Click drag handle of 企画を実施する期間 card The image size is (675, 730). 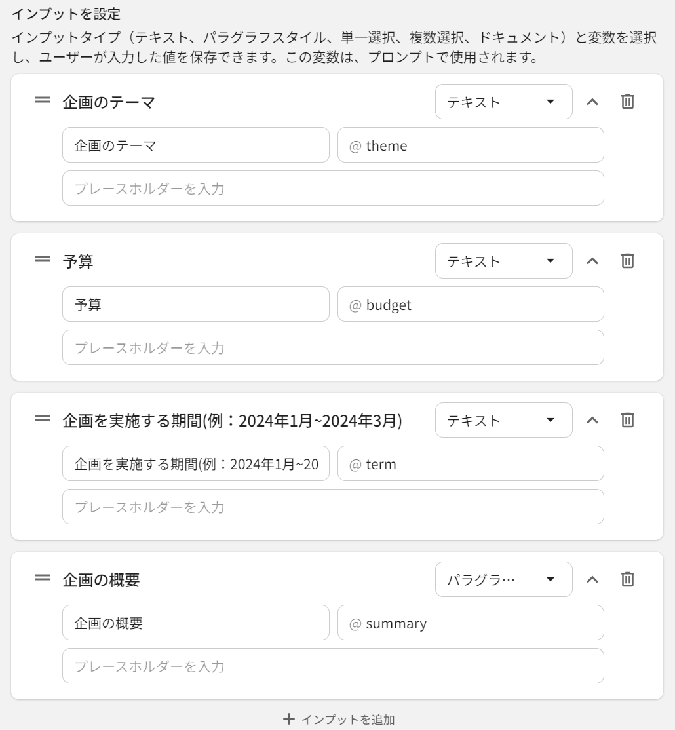click(x=43, y=420)
